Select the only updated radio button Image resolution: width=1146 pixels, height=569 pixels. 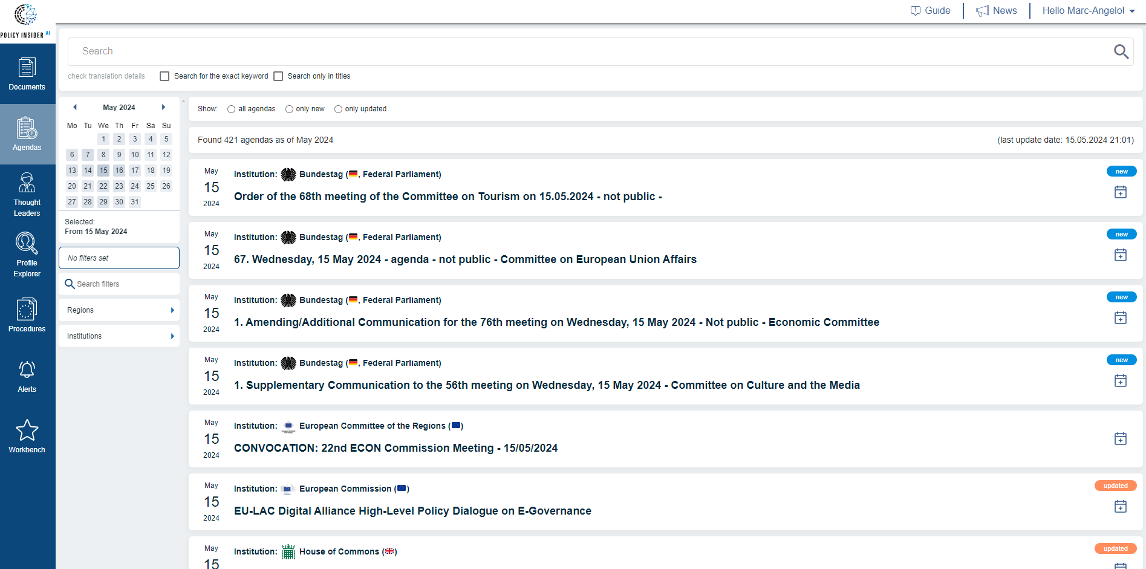(338, 109)
